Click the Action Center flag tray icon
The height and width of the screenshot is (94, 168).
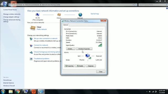(x=156, y=92)
